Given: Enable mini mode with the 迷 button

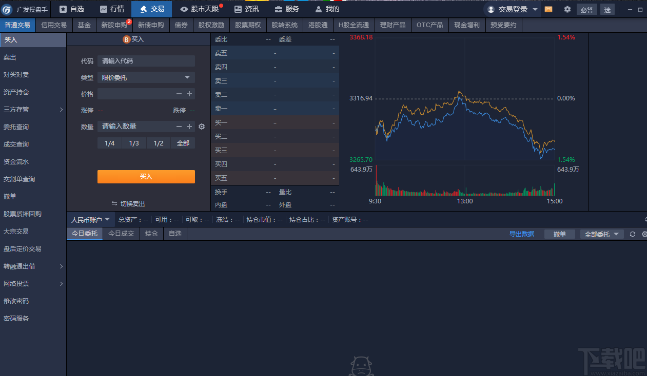Looking at the screenshot, I should click(x=607, y=9).
